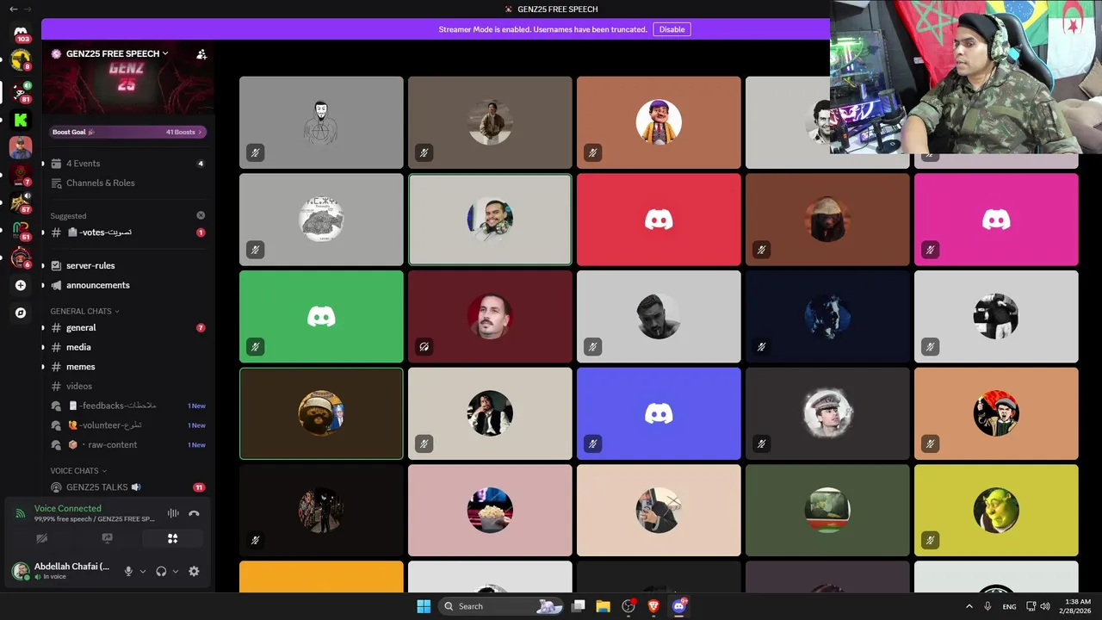Expand GENZ25 FREE SPEECH server menu
1102x620 pixels.
(x=116, y=53)
